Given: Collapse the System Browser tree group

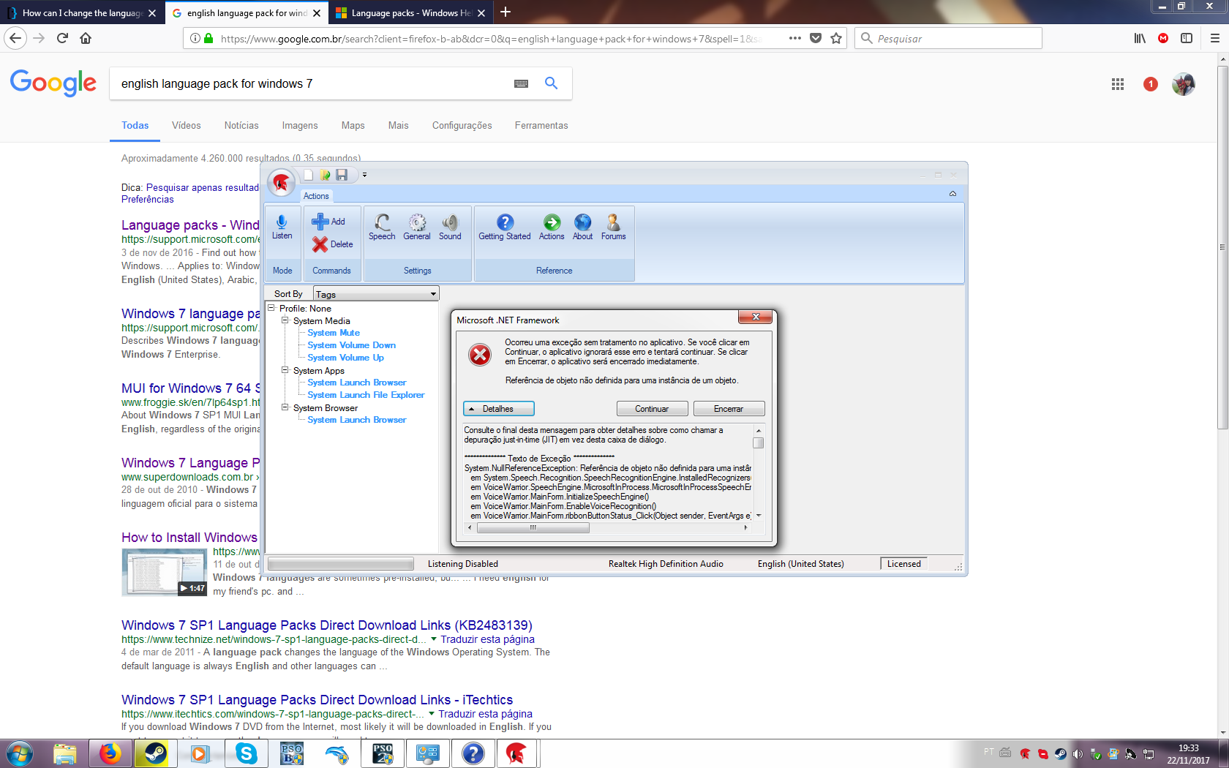Looking at the screenshot, I should [285, 407].
